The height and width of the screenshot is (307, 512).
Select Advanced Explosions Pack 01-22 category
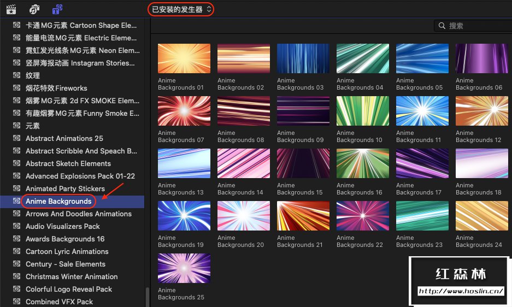pyautogui.click(x=72, y=176)
